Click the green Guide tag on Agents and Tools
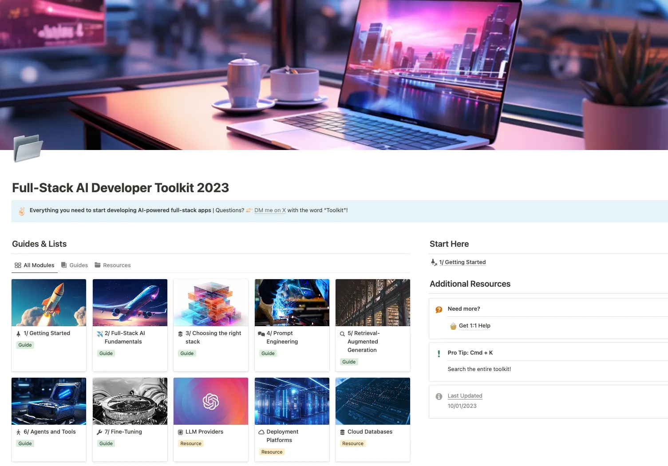This screenshot has height=466, width=668. [25, 443]
